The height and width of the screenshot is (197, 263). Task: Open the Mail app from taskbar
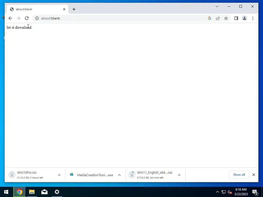[x=44, y=192]
